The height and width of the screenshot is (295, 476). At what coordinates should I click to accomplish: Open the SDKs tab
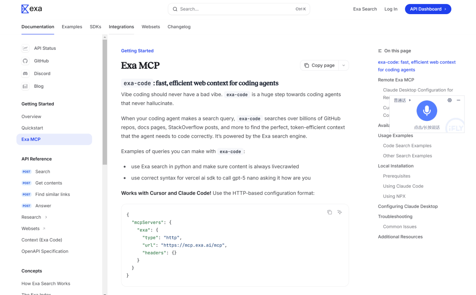tap(95, 27)
